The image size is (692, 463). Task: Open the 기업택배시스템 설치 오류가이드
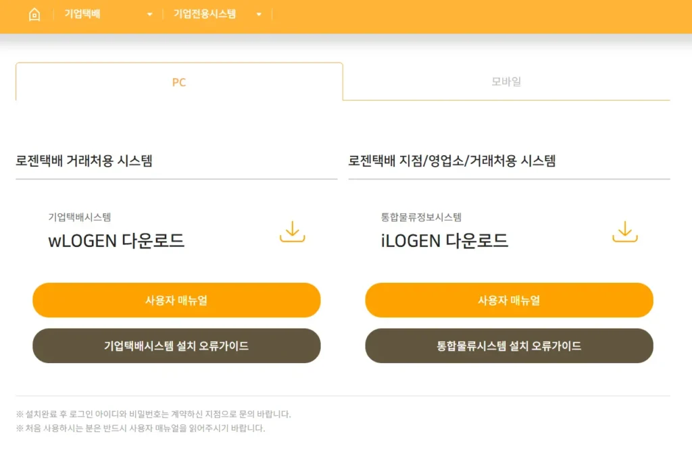coord(176,346)
